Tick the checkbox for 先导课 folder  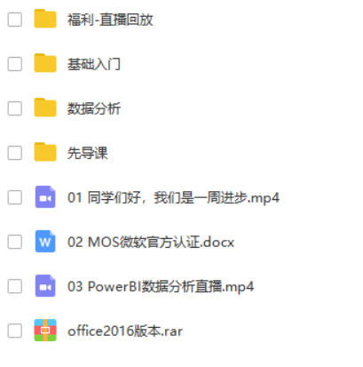click(x=15, y=153)
